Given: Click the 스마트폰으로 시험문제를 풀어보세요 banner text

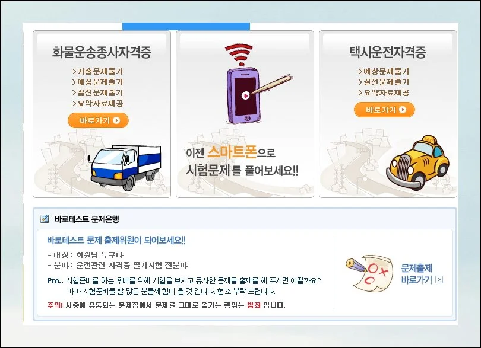Looking at the screenshot, I should 242,161.
